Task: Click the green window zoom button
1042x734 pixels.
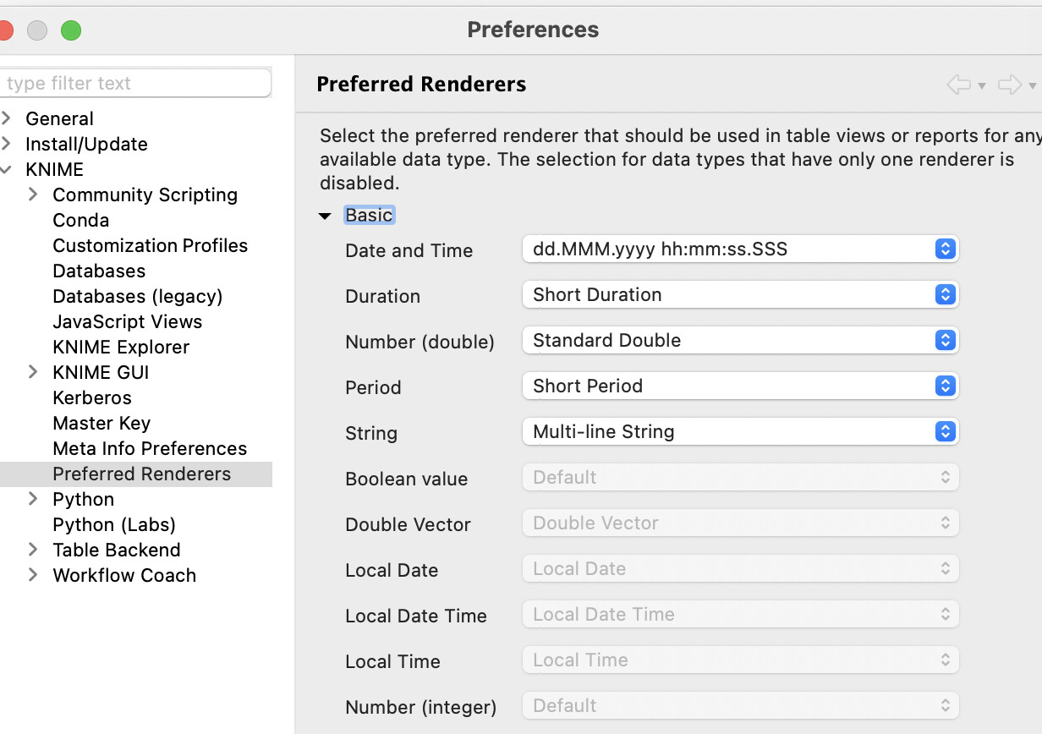Action: [71, 30]
